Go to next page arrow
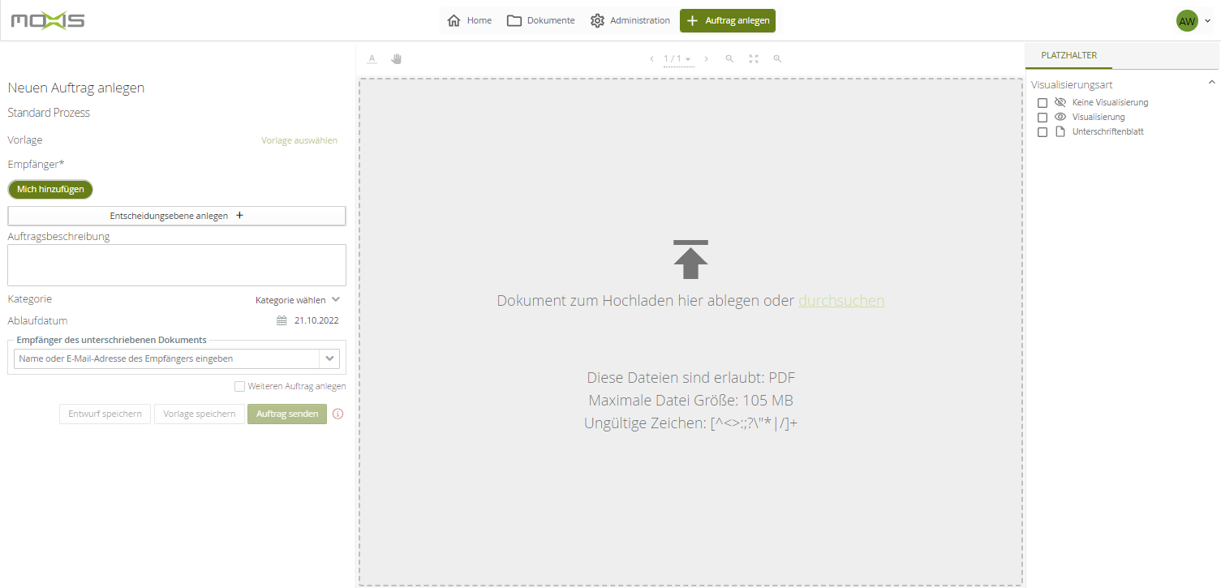This screenshot has height=588, width=1221. (706, 59)
